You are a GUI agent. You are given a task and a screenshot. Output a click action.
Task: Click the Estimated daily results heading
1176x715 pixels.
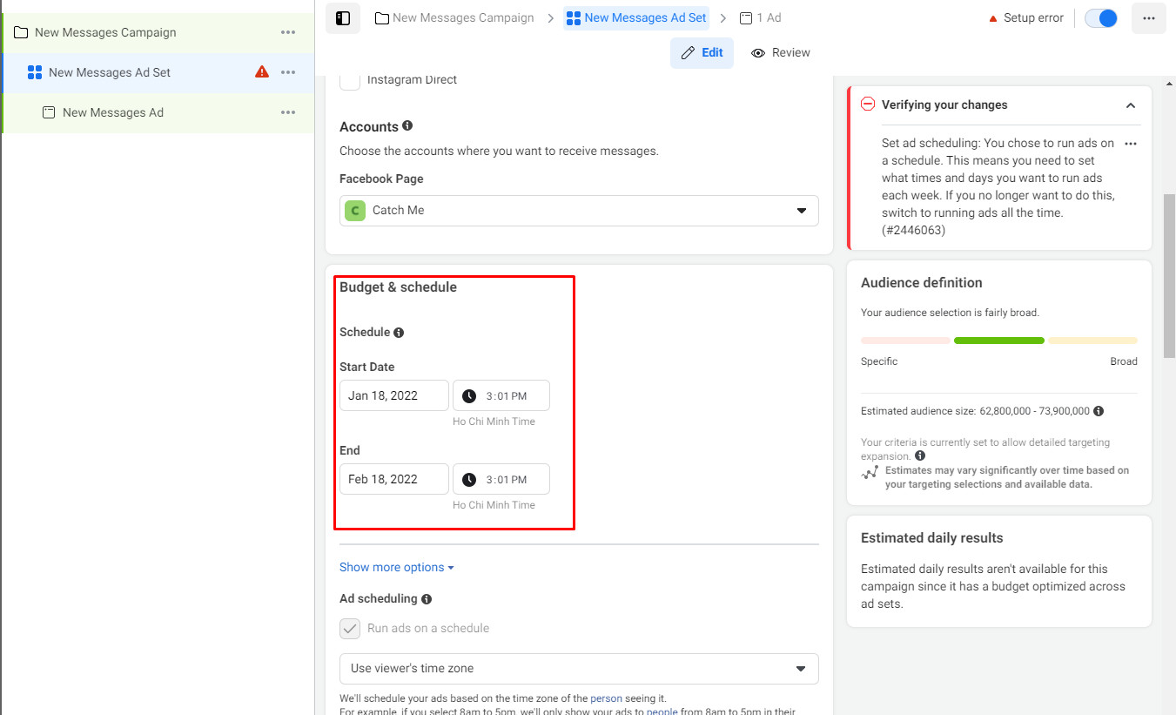pos(931,538)
